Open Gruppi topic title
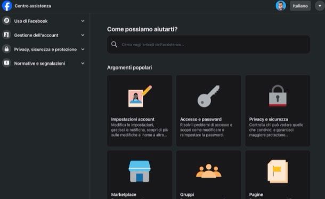Screen dimensions: 325x199 [x=187, y=194]
